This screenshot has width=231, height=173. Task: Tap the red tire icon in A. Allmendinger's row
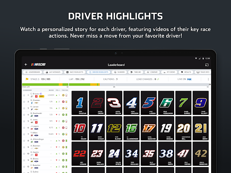point(63,141)
